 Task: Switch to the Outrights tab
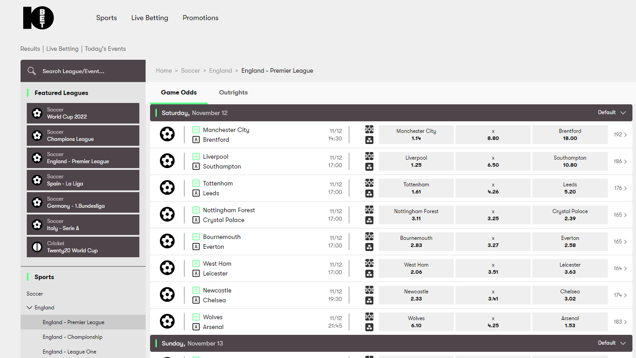[233, 92]
